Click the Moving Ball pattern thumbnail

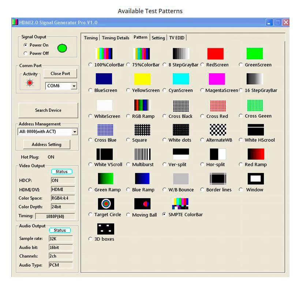[x=142, y=204]
